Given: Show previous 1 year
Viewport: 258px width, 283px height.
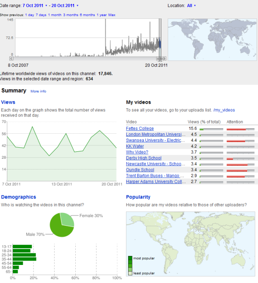Looking at the screenshot, I should (101, 15).
